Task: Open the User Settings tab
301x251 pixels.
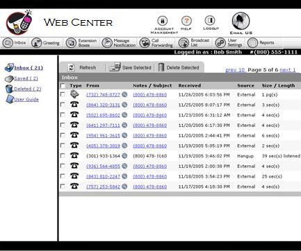Action: click(229, 43)
